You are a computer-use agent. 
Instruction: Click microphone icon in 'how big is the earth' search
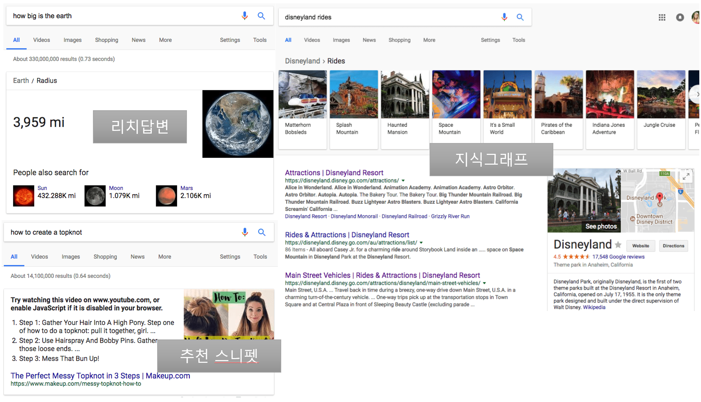[245, 16]
